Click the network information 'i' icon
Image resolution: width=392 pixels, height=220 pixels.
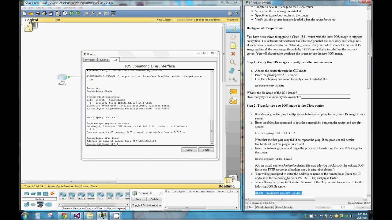coord(230,13)
